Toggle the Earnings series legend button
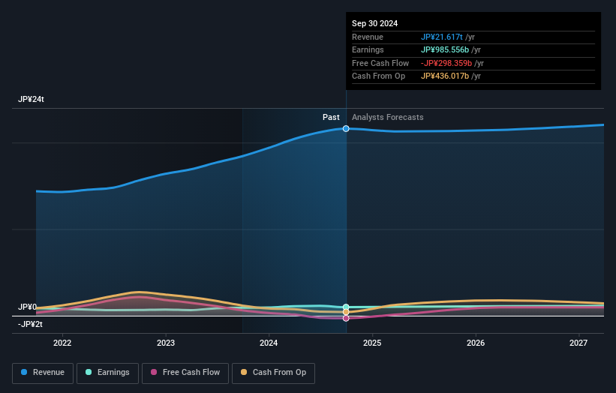Viewport: 616px width, 393px height. pos(107,373)
